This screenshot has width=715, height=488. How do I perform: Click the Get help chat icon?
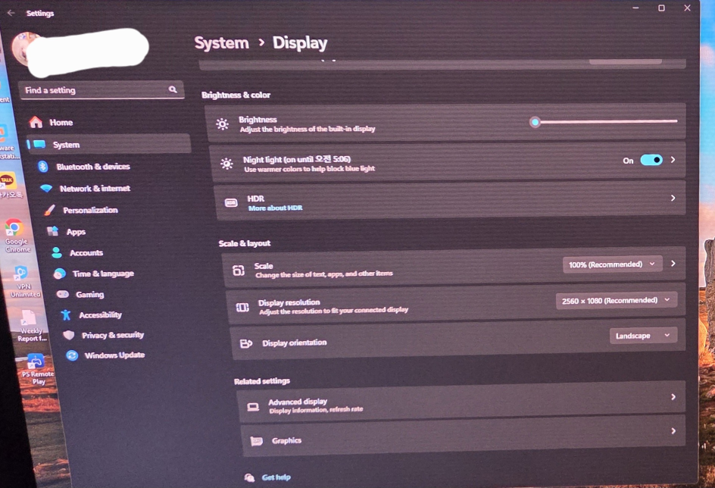(249, 477)
